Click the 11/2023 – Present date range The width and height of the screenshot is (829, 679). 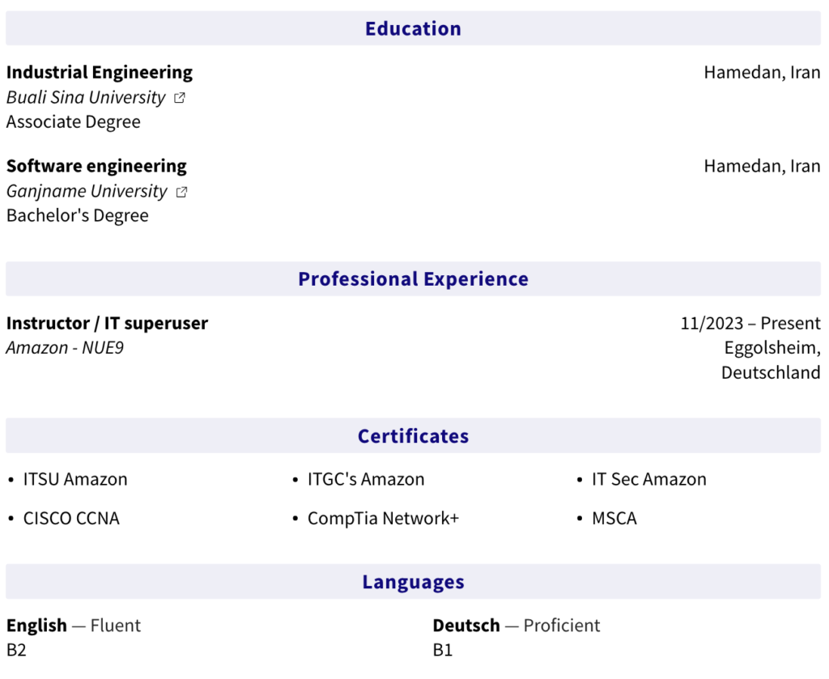coord(750,323)
